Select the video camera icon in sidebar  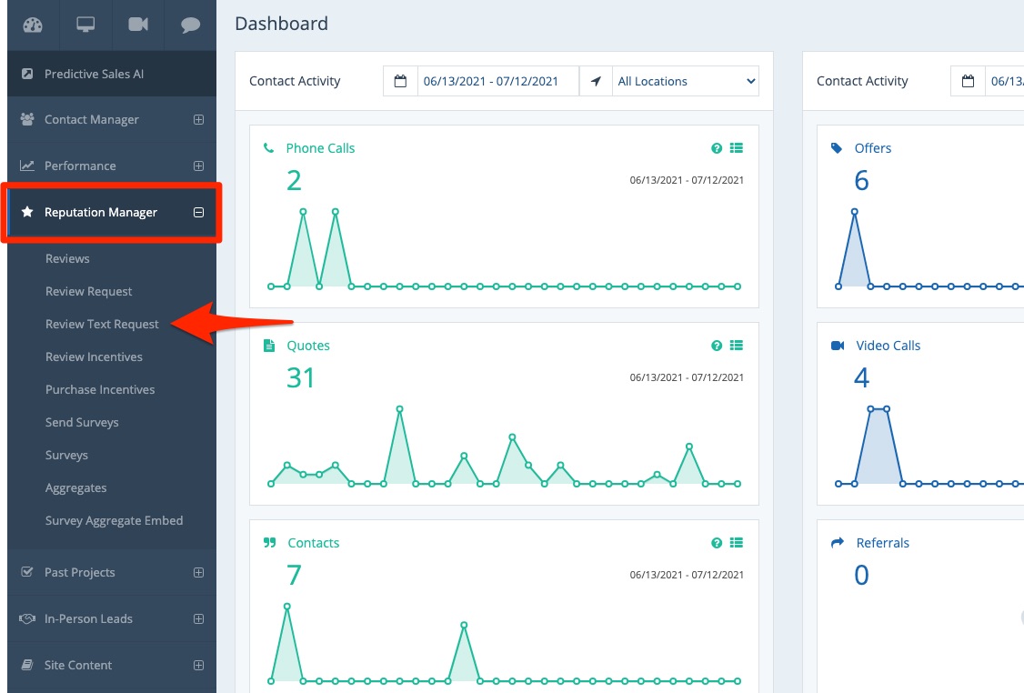coord(138,25)
